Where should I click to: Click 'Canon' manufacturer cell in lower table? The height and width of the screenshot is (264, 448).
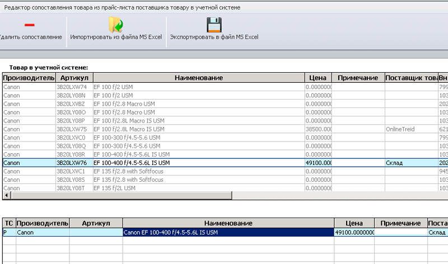pyautogui.click(x=43, y=232)
